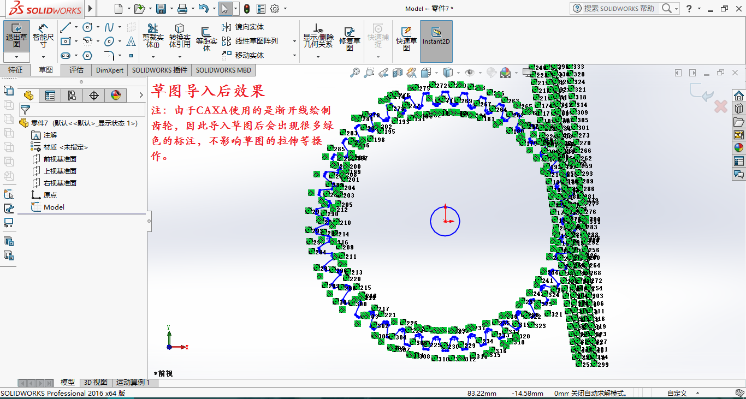Open the dropdown beside the Undo icon
This screenshot has width=746, height=399.
(x=213, y=9)
